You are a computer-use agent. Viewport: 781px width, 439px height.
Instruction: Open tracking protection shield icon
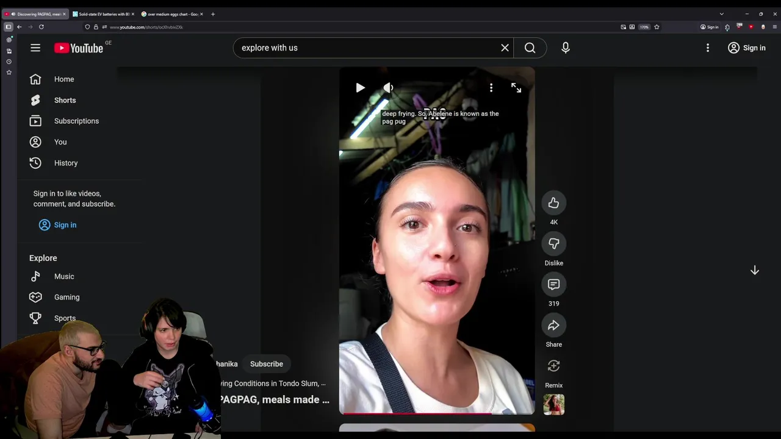(87, 27)
